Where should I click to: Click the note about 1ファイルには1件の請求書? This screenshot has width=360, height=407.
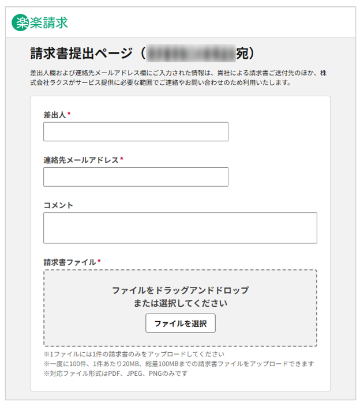(134, 354)
